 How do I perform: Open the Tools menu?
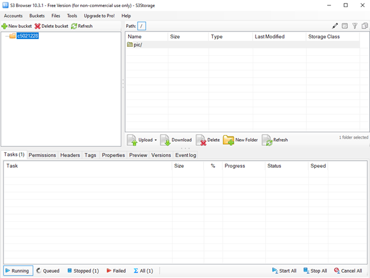(x=72, y=16)
